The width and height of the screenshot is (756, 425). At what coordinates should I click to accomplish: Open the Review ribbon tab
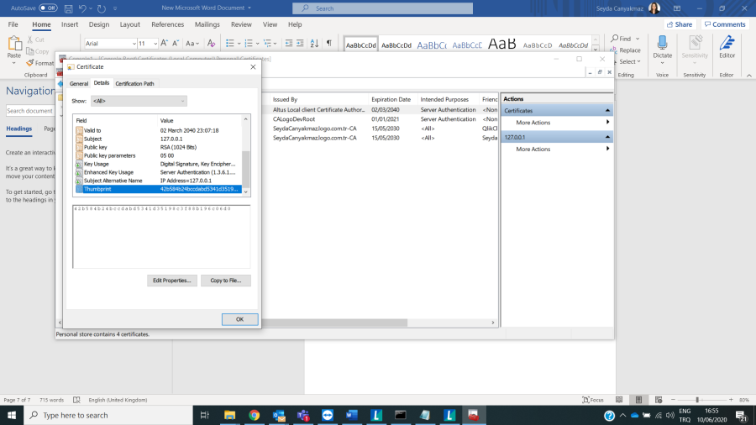[241, 24]
